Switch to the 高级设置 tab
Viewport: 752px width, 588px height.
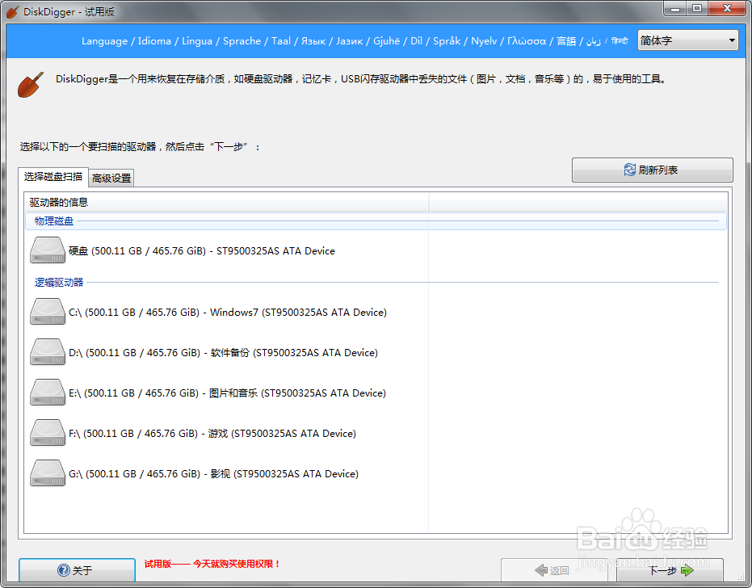tap(111, 178)
